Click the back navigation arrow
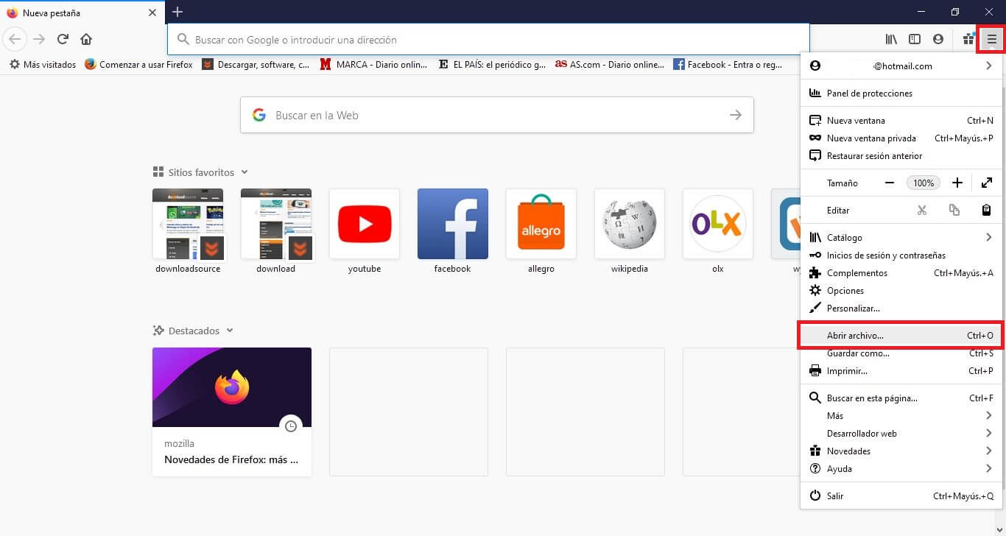 point(15,39)
